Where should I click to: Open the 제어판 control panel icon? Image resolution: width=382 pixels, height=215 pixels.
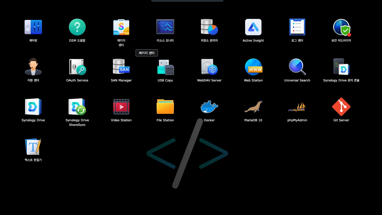tap(33, 27)
